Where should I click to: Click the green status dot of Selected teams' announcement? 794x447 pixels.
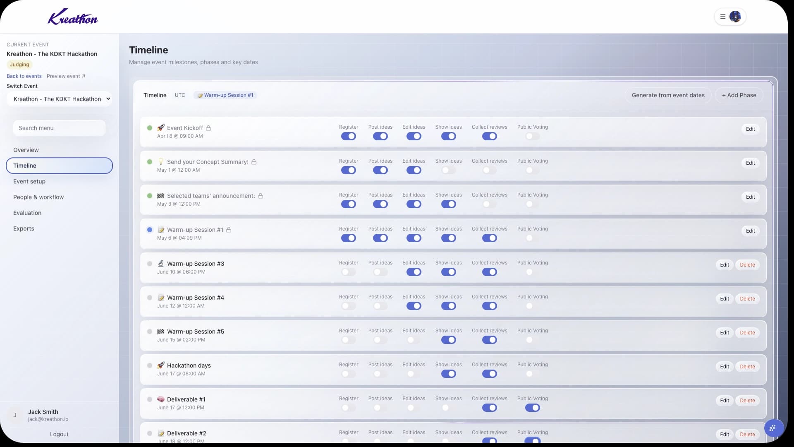(x=150, y=196)
